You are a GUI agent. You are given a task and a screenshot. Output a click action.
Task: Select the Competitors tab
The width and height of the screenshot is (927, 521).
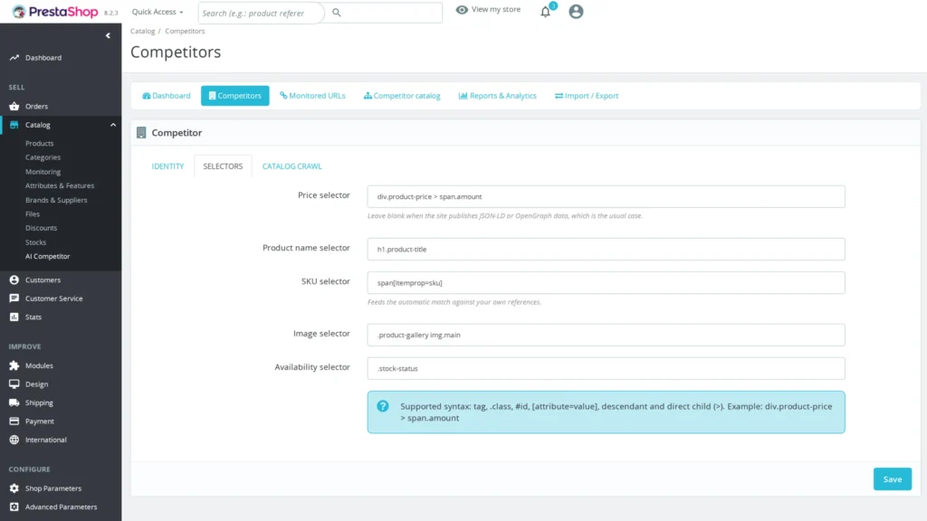(234, 96)
